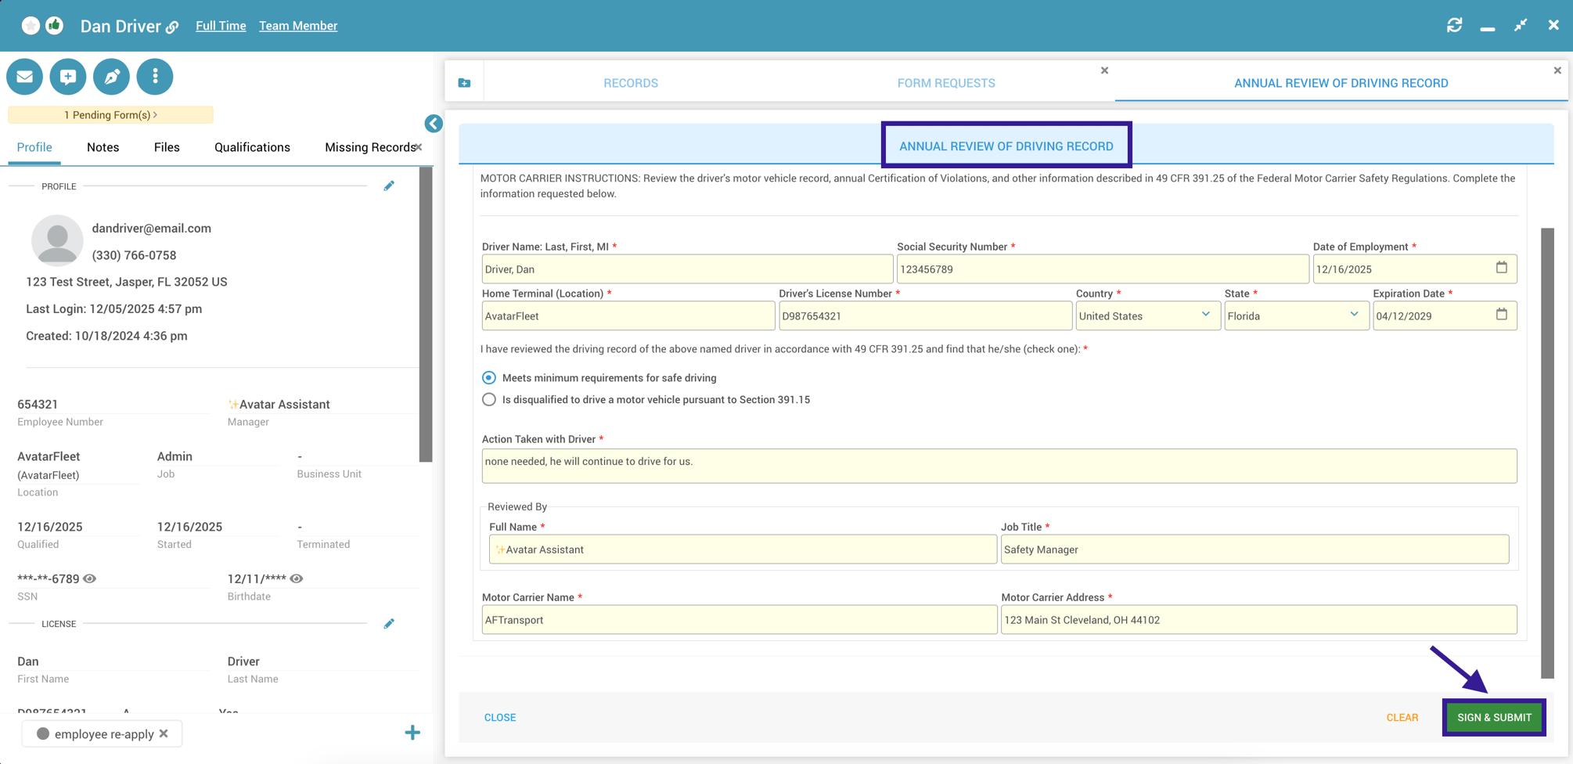The image size is (1573, 764).
Task: Click the Driver Name input field
Action: 687,269
